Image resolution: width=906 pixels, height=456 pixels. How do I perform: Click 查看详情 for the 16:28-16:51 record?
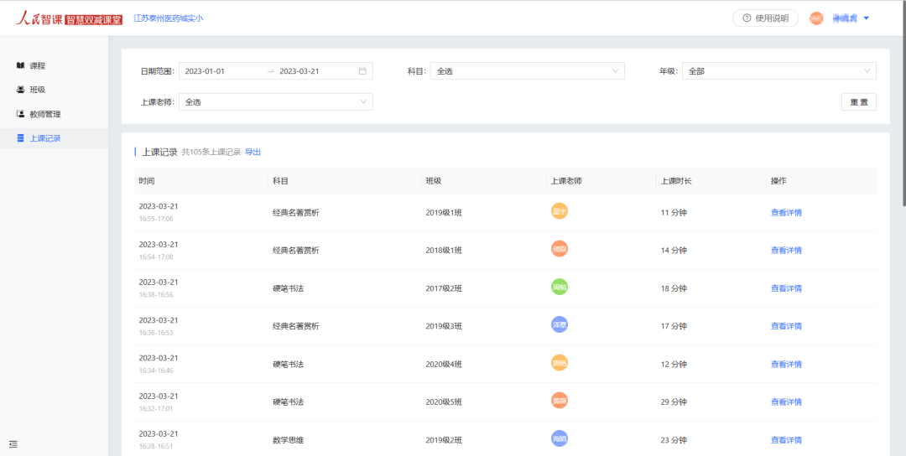786,440
